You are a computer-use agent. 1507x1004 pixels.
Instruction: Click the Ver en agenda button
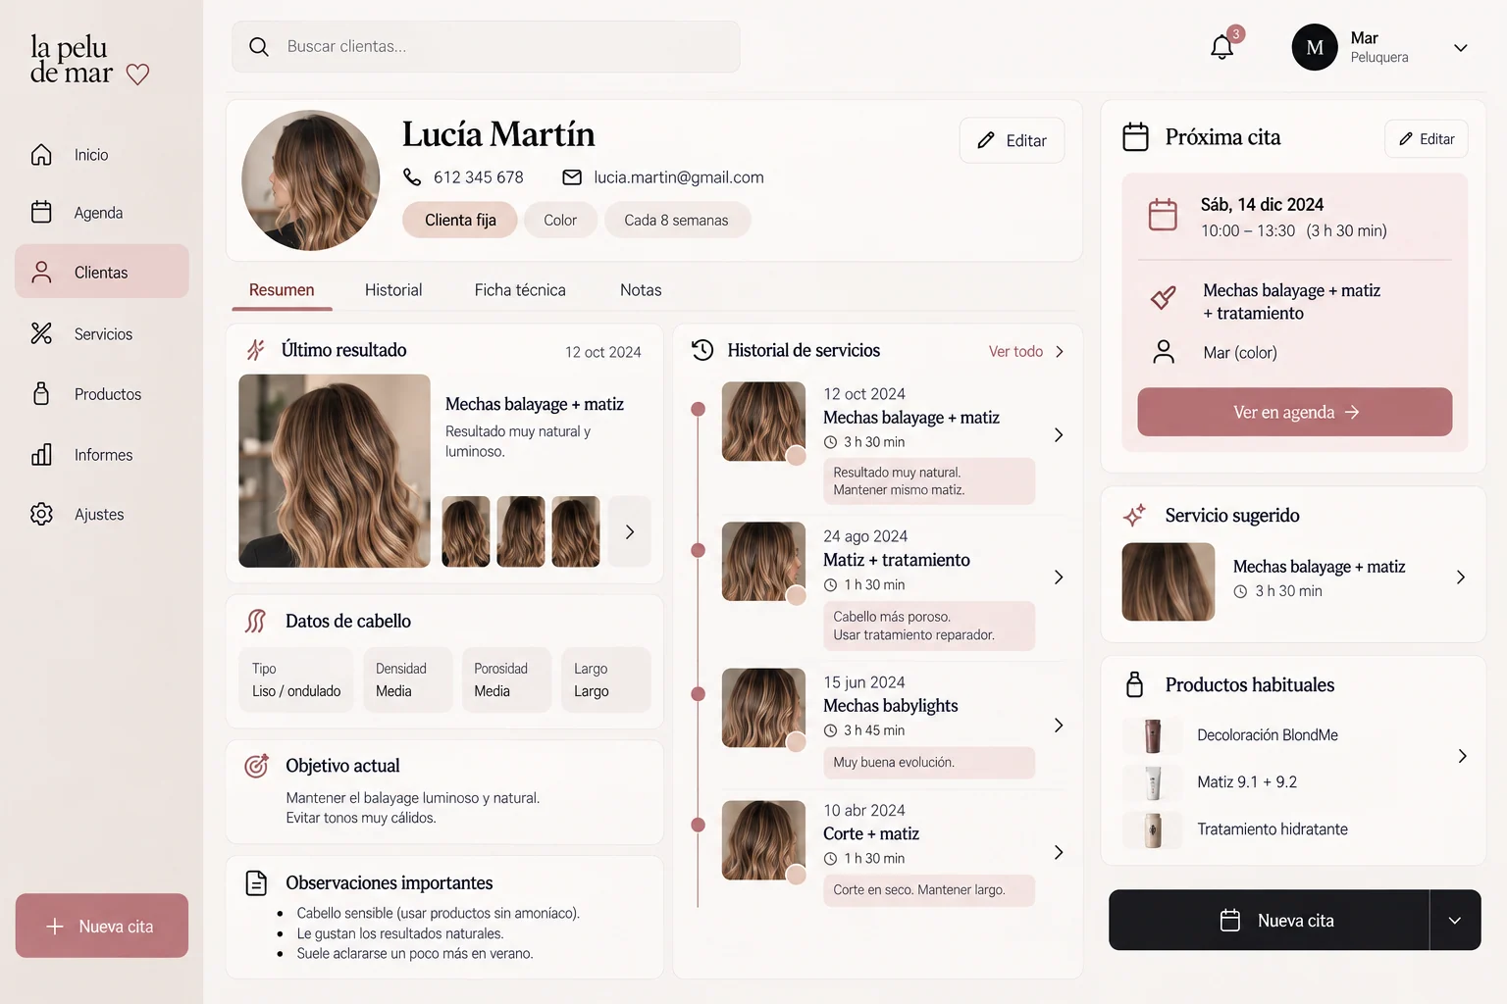click(1295, 412)
